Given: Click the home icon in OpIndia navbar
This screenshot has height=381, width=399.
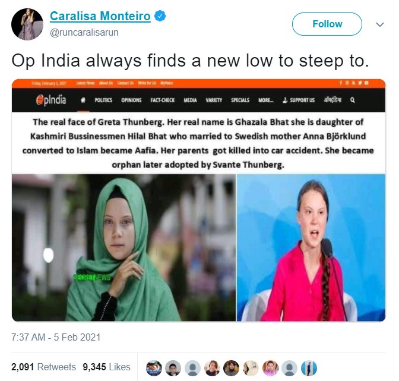Looking at the screenshot, I should 83,100.
